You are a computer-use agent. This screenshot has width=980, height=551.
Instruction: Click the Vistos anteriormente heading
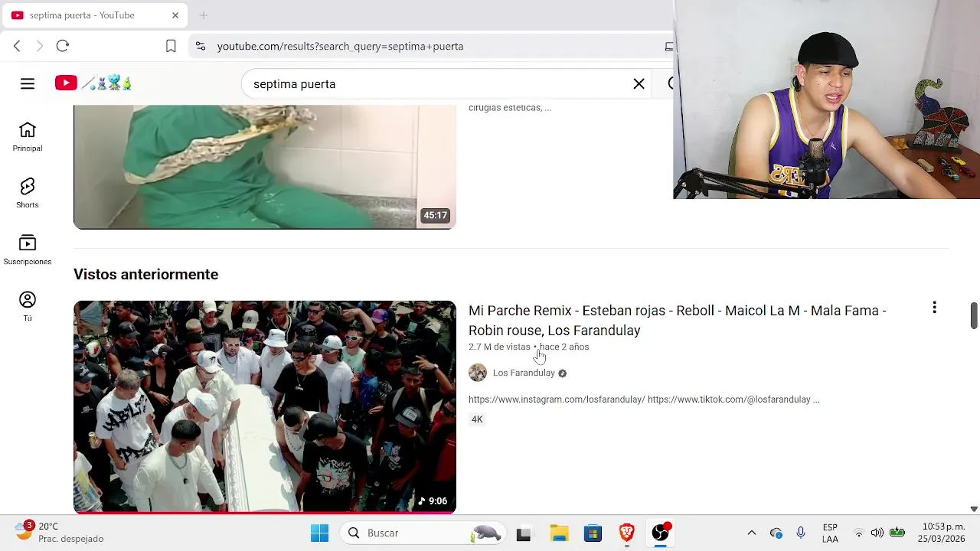click(145, 274)
